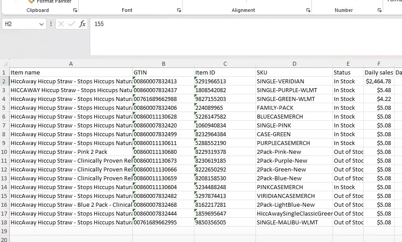Click the 'Item name' header cell
Screen dimensions: 402x242
click(x=71, y=72)
